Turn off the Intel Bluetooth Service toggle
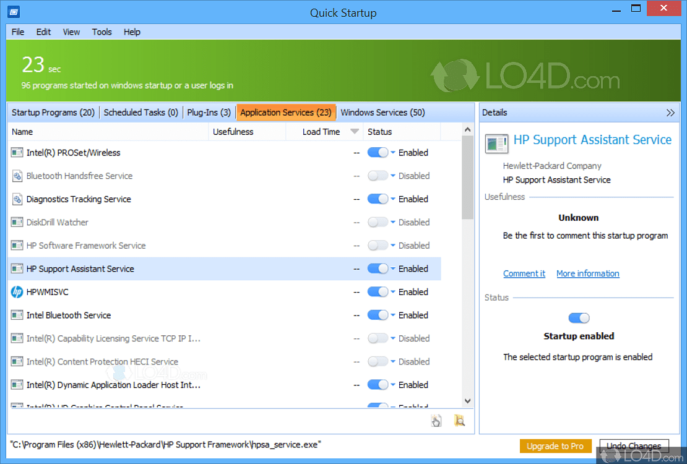The width and height of the screenshot is (687, 464). pyautogui.click(x=378, y=315)
